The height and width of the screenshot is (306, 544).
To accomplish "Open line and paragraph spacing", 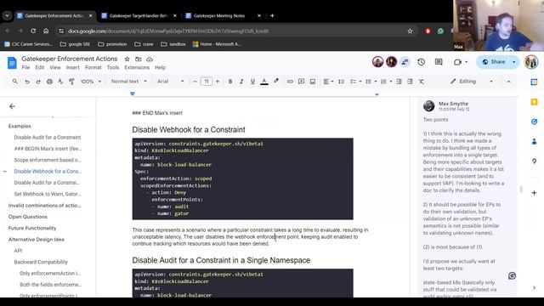I will point(342,82).
